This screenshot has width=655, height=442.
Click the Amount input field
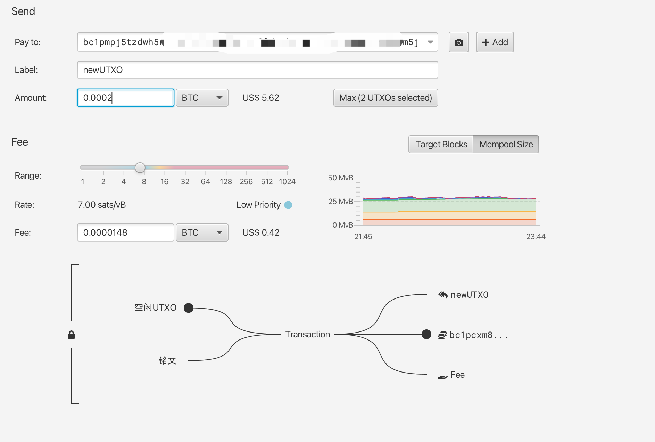pyautogui.click(x=125, y=98)
